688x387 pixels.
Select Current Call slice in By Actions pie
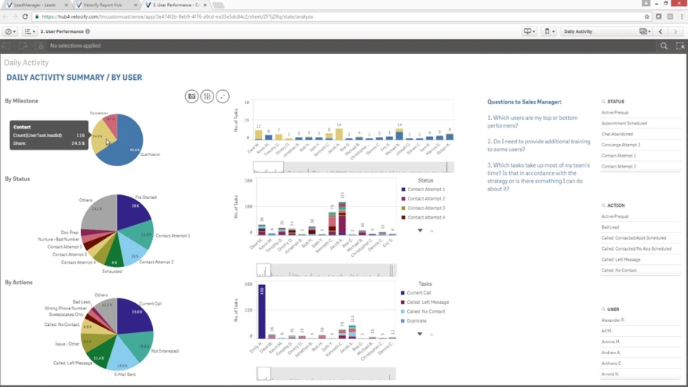coord(134,316)
